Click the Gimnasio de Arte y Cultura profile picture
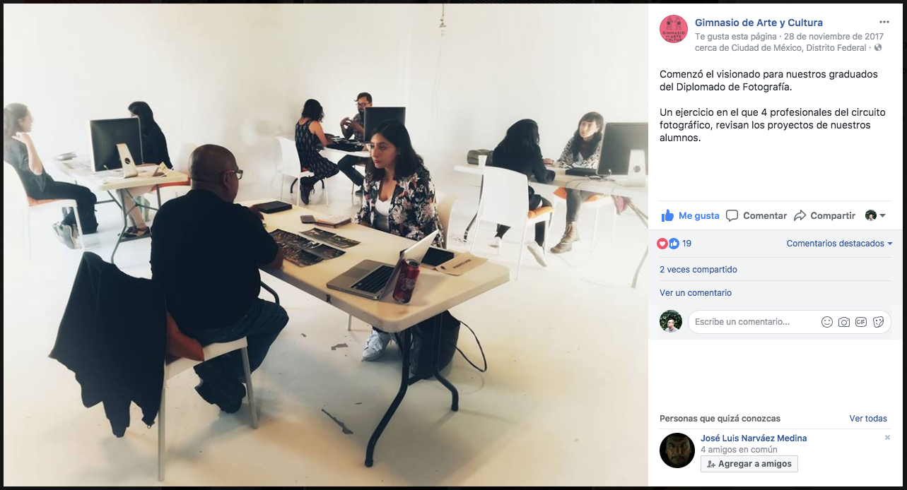907x490 pixels. coord(674,30)
